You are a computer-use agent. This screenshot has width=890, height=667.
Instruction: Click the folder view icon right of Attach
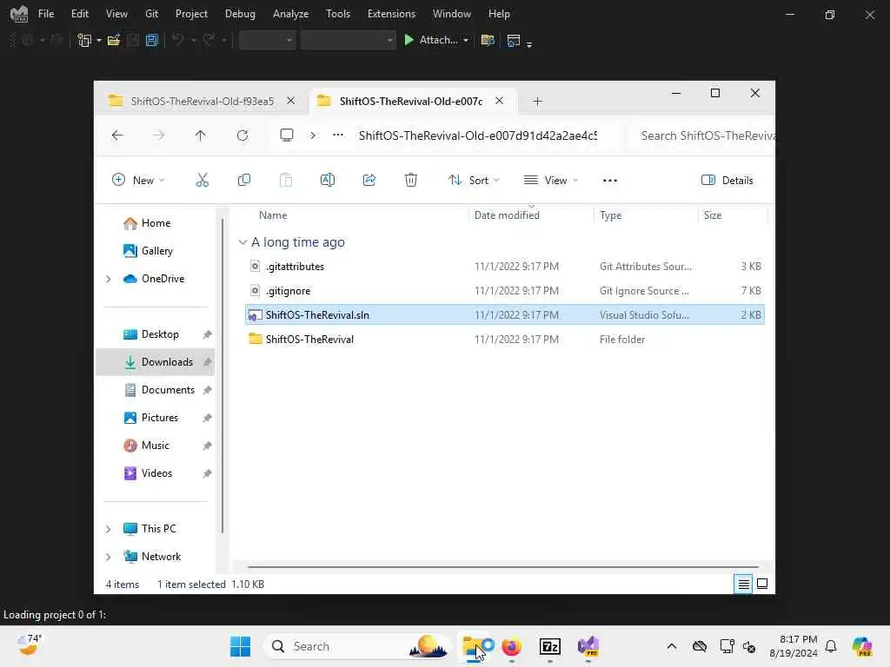pyautogui.click(x=488, y=40)
